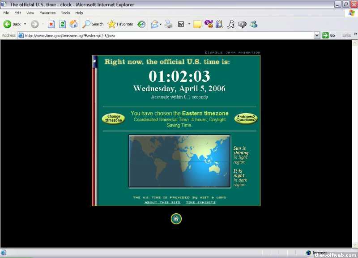The height and width of the screenshot is (258, 358).
Task: Open the View menu
Action: coord(30,13)
